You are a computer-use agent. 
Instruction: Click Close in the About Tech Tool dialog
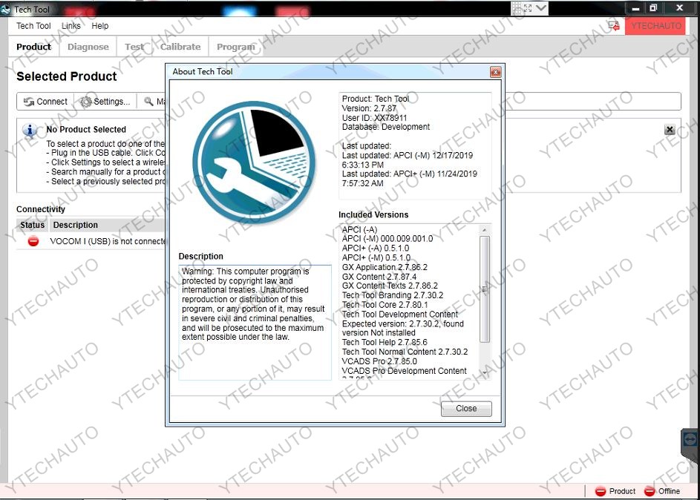(x=466, y=409)
